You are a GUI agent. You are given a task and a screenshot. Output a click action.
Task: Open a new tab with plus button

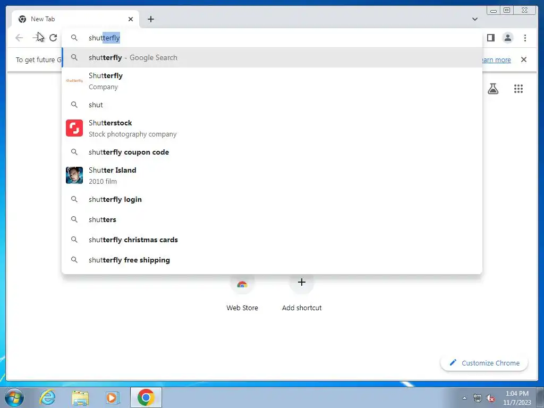[x=150, y=19]
